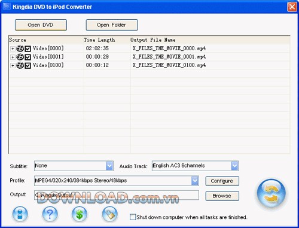
Task: Click the Open DVD button
Action: coord(41,25)
